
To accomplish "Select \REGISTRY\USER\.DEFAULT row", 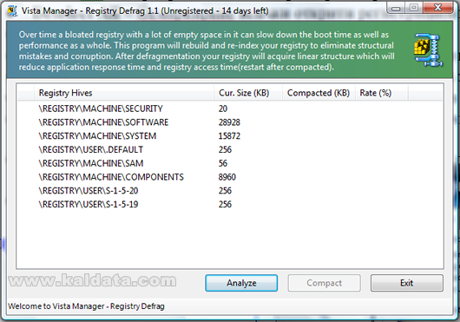I will [230, 149].
